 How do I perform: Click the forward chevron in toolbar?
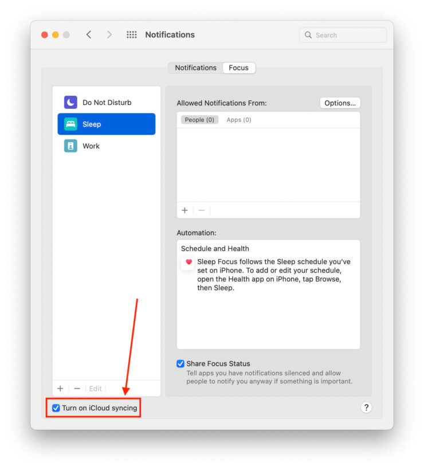click(x=109, y=35)
